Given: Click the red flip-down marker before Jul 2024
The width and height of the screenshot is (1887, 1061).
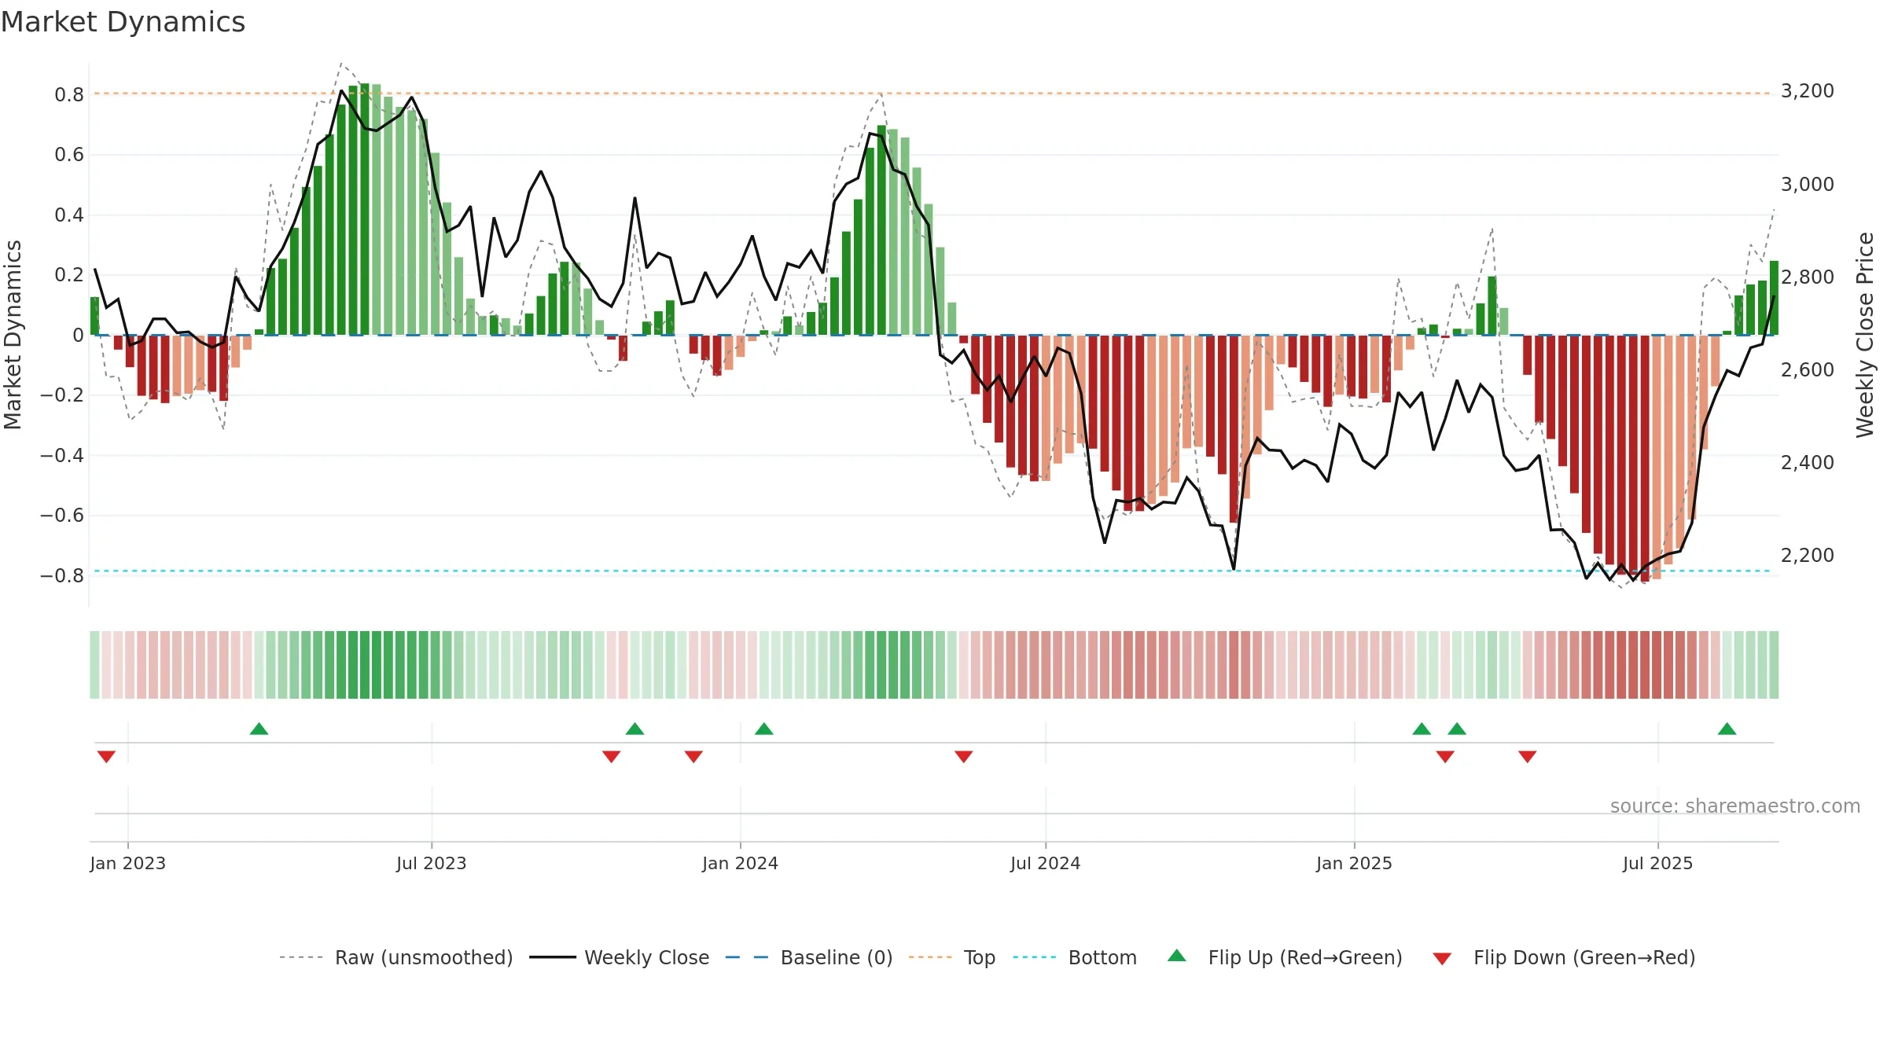Looking at the screenshot, I should click(964, 757).
